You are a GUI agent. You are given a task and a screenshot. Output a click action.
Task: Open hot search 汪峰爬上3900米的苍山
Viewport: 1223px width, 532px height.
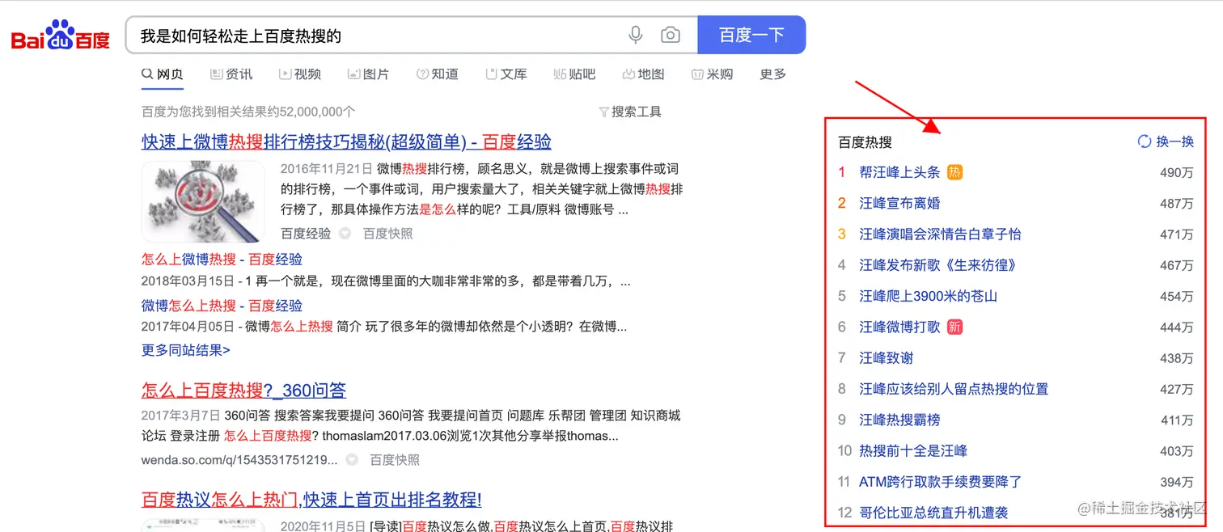tap(928, 296)
